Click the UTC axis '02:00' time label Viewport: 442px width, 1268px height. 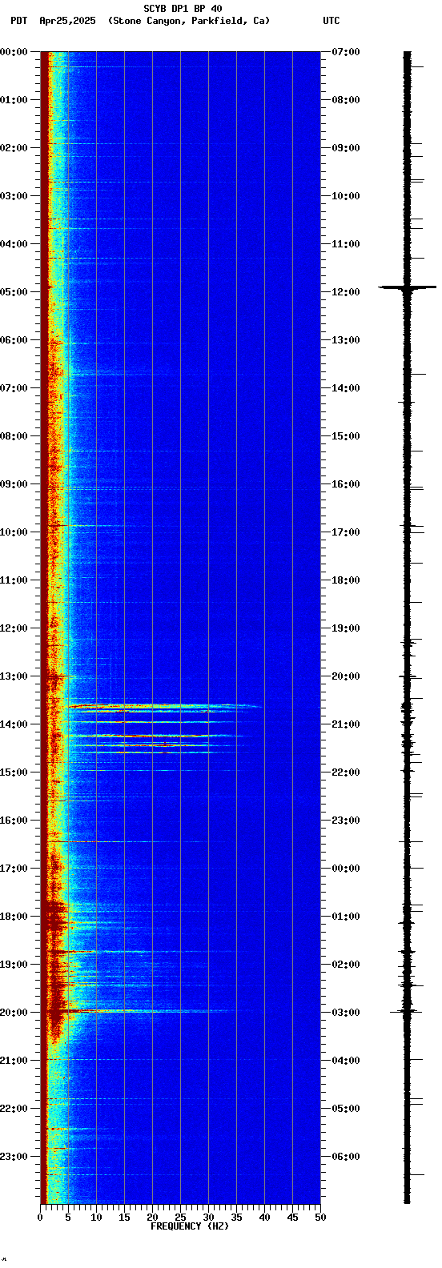click(x=346, y=965)
